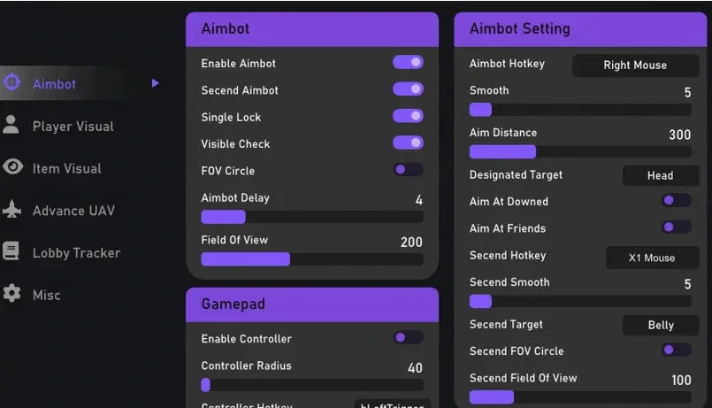Open the Second Target Belly dropdown

click(x=661, y=325)
